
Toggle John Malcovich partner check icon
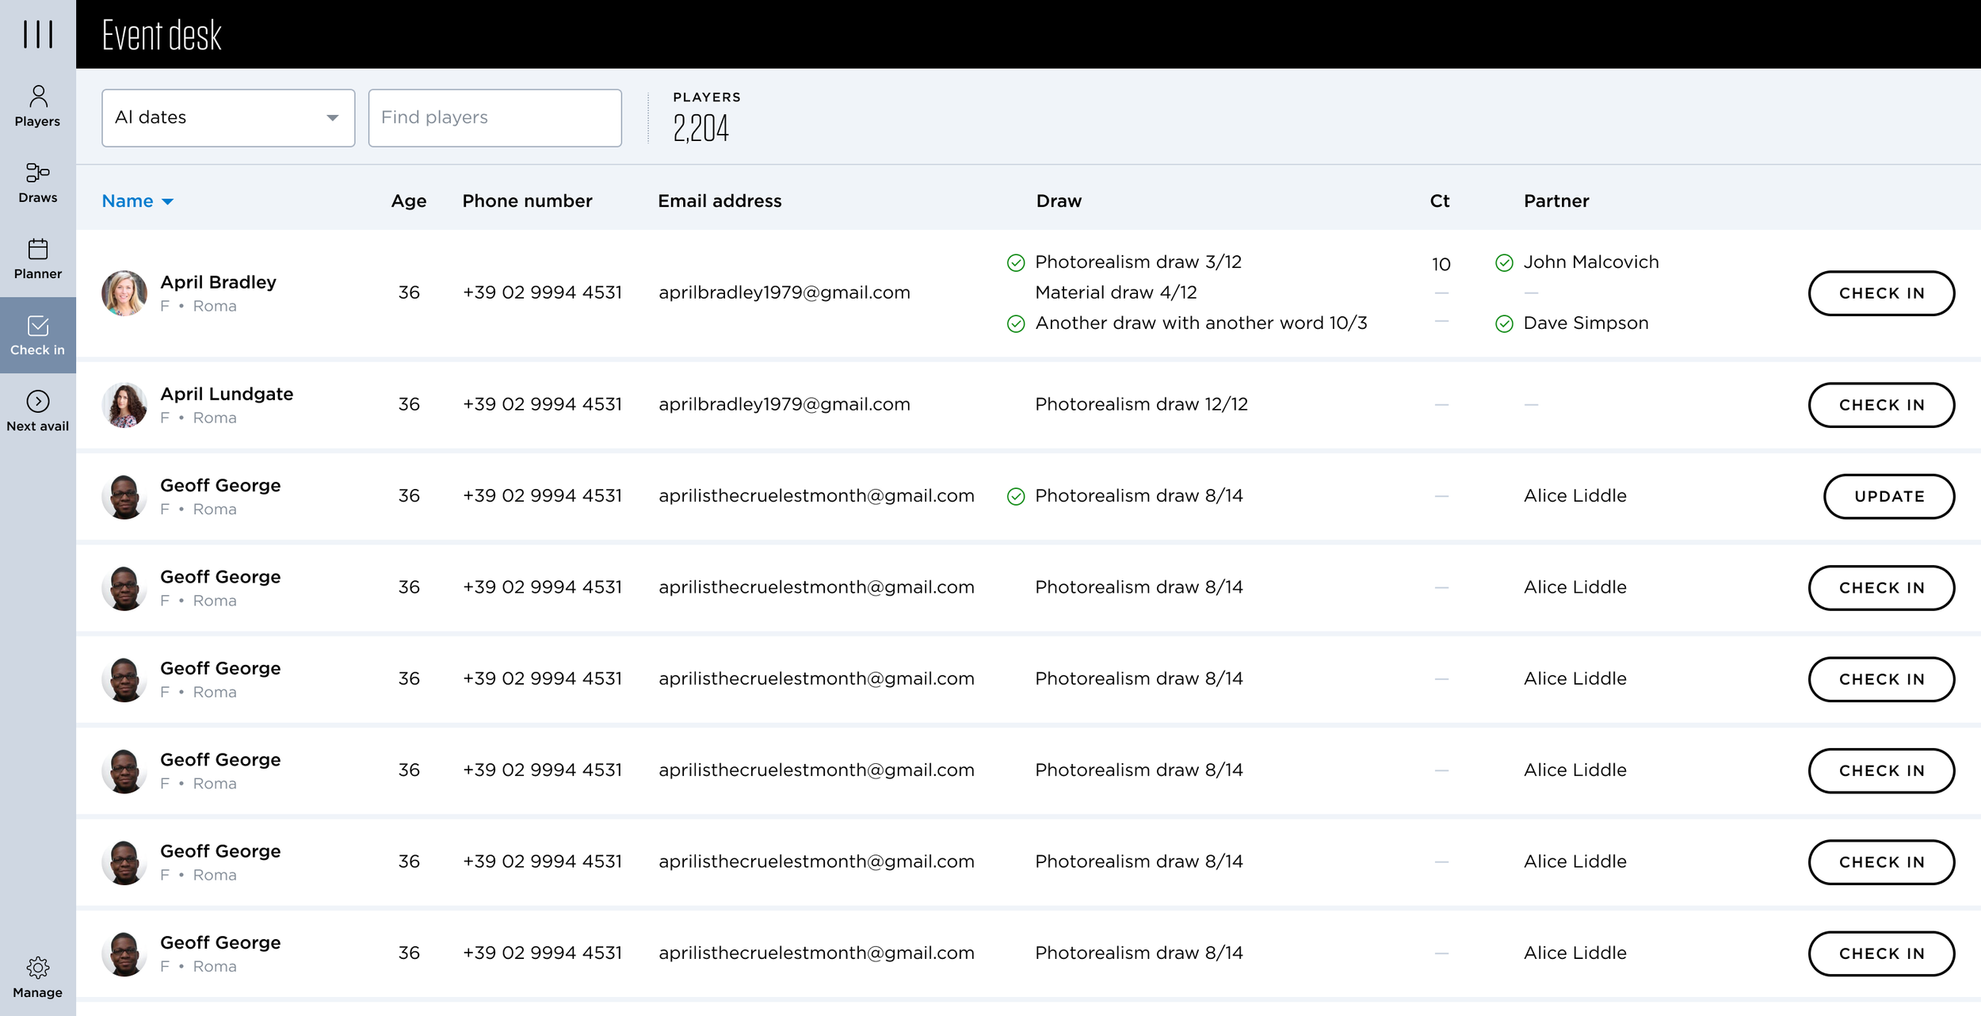[x=1503, y=263]
